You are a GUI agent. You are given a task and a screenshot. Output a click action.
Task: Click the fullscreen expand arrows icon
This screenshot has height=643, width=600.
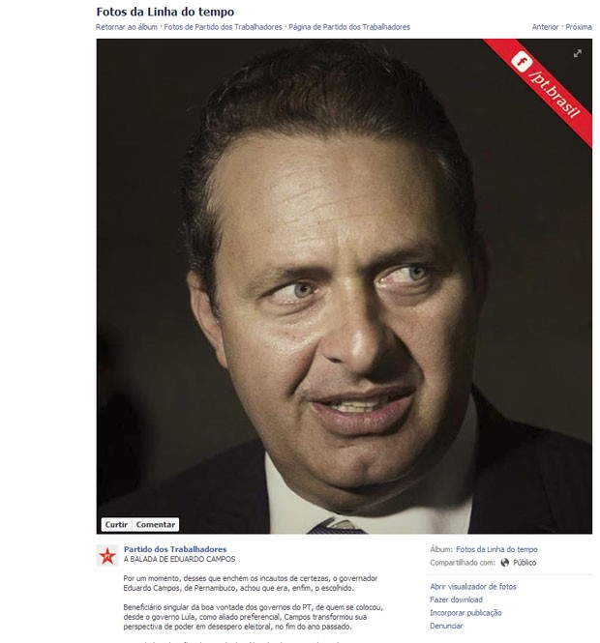click(578, 53)
